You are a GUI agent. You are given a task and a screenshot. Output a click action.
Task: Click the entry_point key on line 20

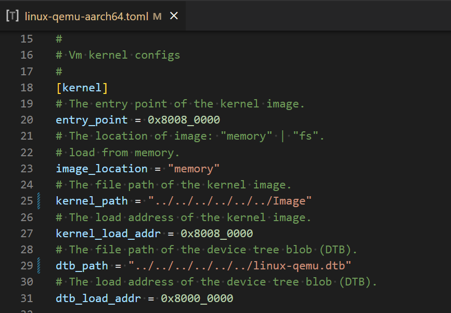92,120
